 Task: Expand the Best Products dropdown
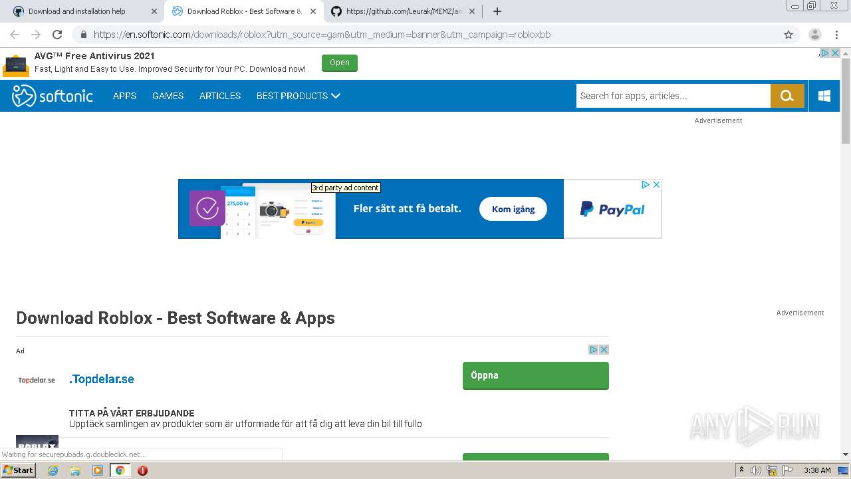[x=299, y=96]
